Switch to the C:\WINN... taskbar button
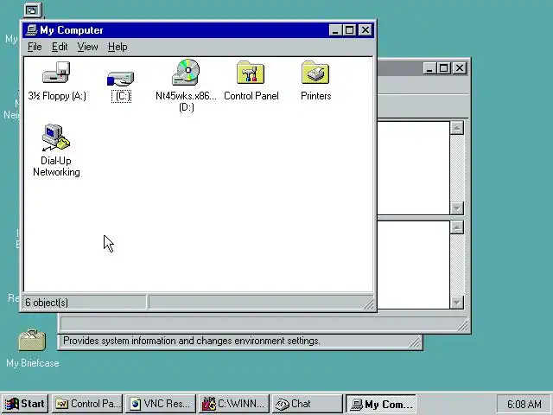The image size is (553, 415). point(234,404)
